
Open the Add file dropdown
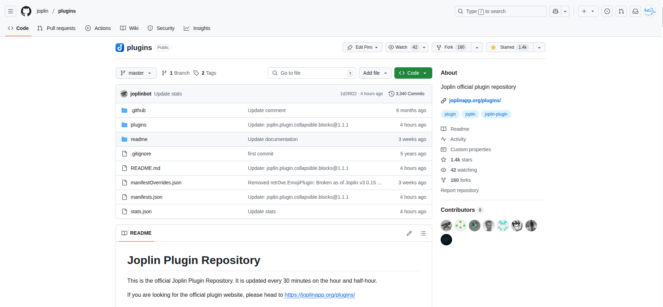pos(375,73)
